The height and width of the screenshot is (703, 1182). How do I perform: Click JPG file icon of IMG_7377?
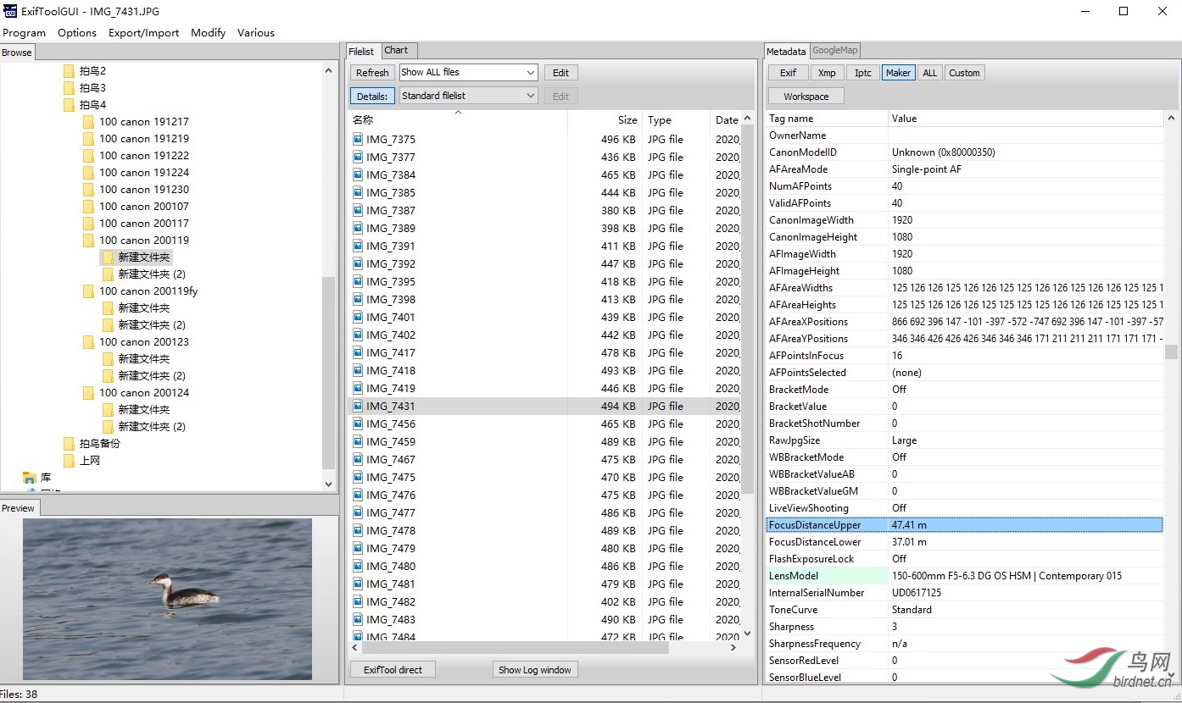pyautogui.click(x=358, y=157)
